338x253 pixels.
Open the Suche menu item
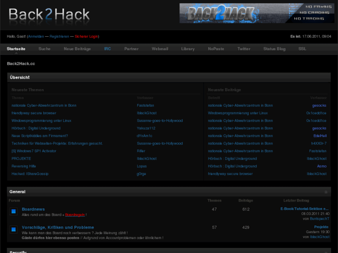45,49
